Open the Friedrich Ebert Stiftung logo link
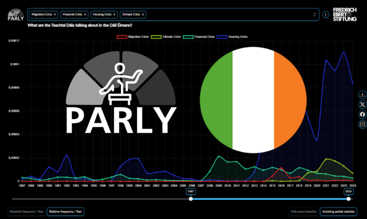The image size is (367, 219). (344, 15)
